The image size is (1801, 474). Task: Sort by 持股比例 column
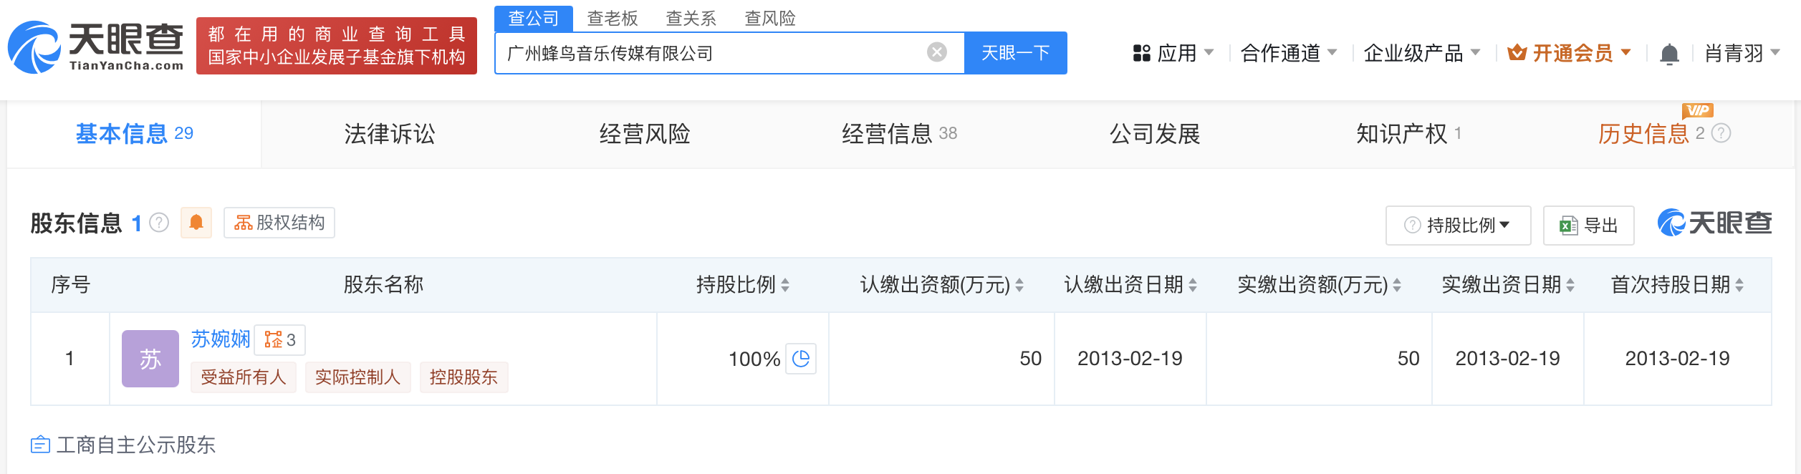coord(785,285)
